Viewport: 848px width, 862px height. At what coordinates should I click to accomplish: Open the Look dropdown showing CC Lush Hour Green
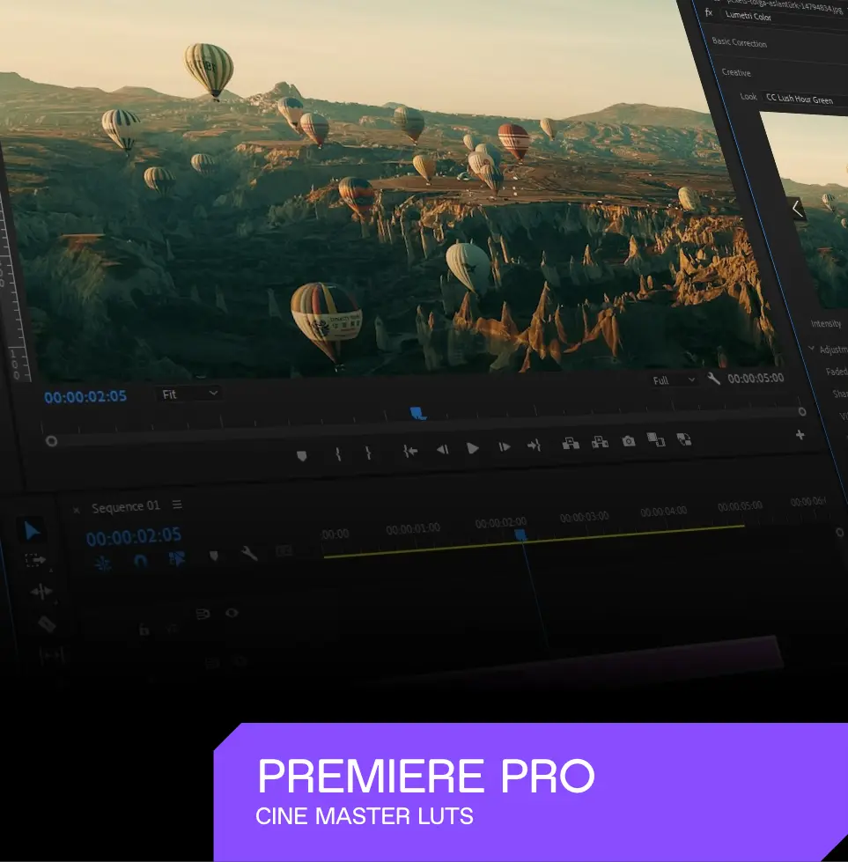click(801, 99)
